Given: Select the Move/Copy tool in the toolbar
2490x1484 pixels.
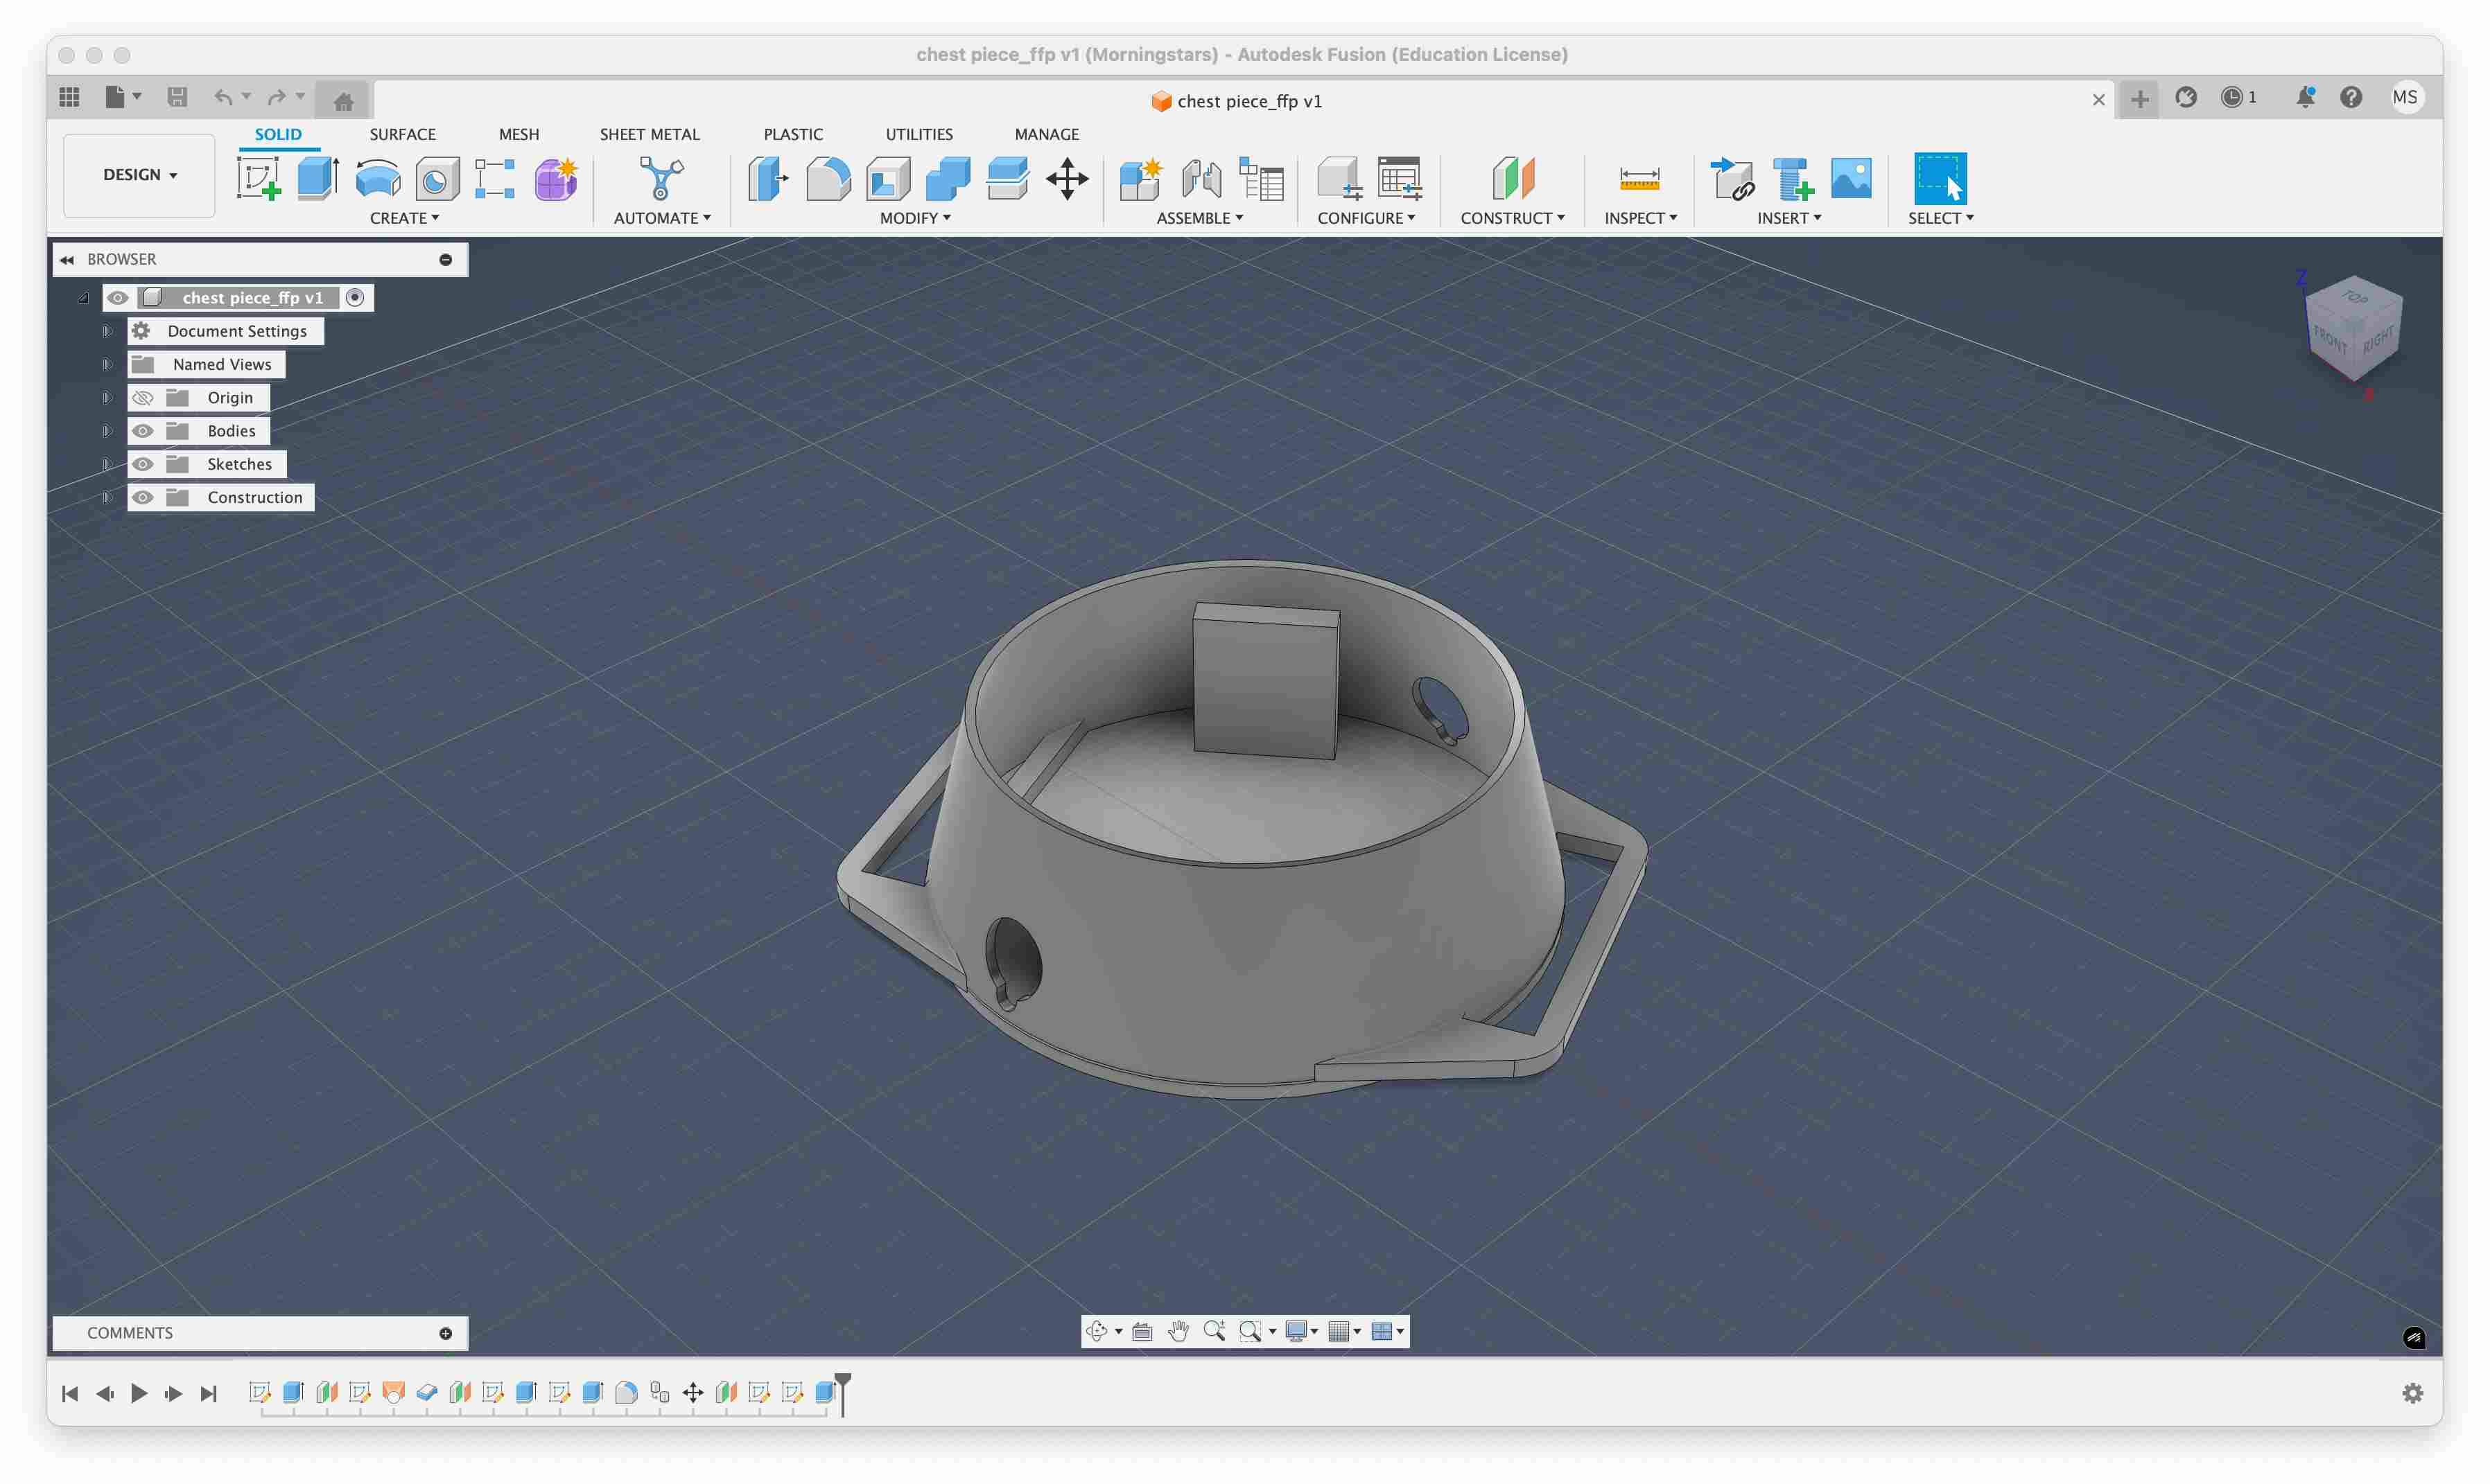Looking at the screenshot, I should click(x=1068, y=179).
